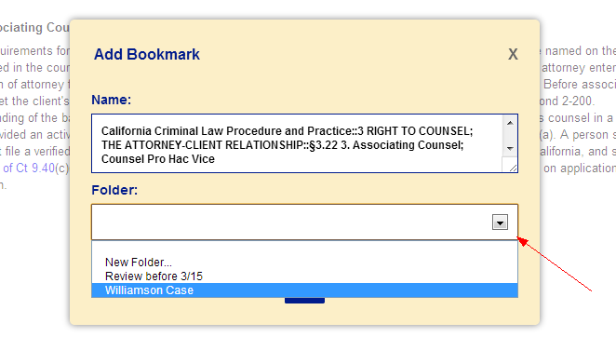This screenshot has height=364, width=616.
Task: Choose the Review before 3/15 folder
Action: click(304, 276)
